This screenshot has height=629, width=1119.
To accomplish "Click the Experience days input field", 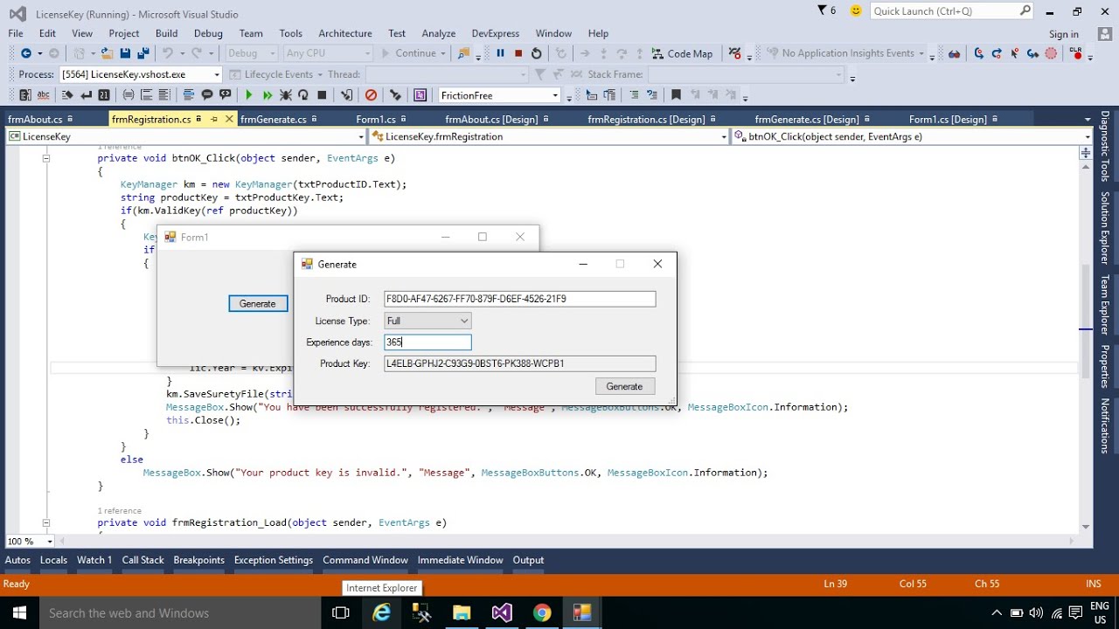I will (427, 342).
